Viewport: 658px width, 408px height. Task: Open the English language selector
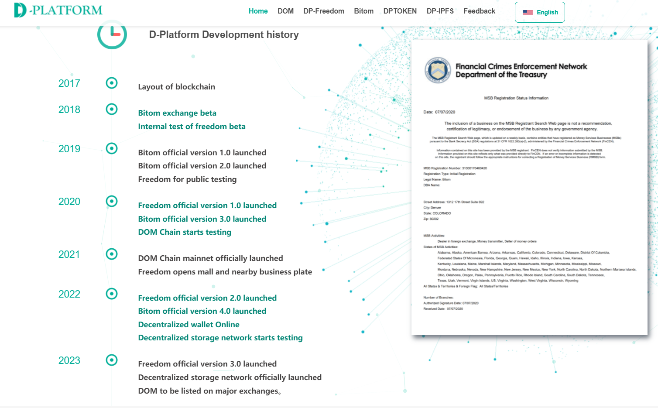click(540, 12)
